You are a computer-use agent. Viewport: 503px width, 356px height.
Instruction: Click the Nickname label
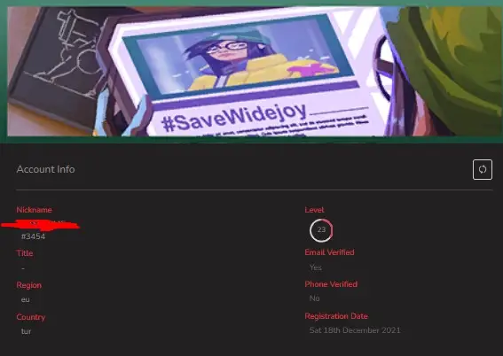click(34, 210)
